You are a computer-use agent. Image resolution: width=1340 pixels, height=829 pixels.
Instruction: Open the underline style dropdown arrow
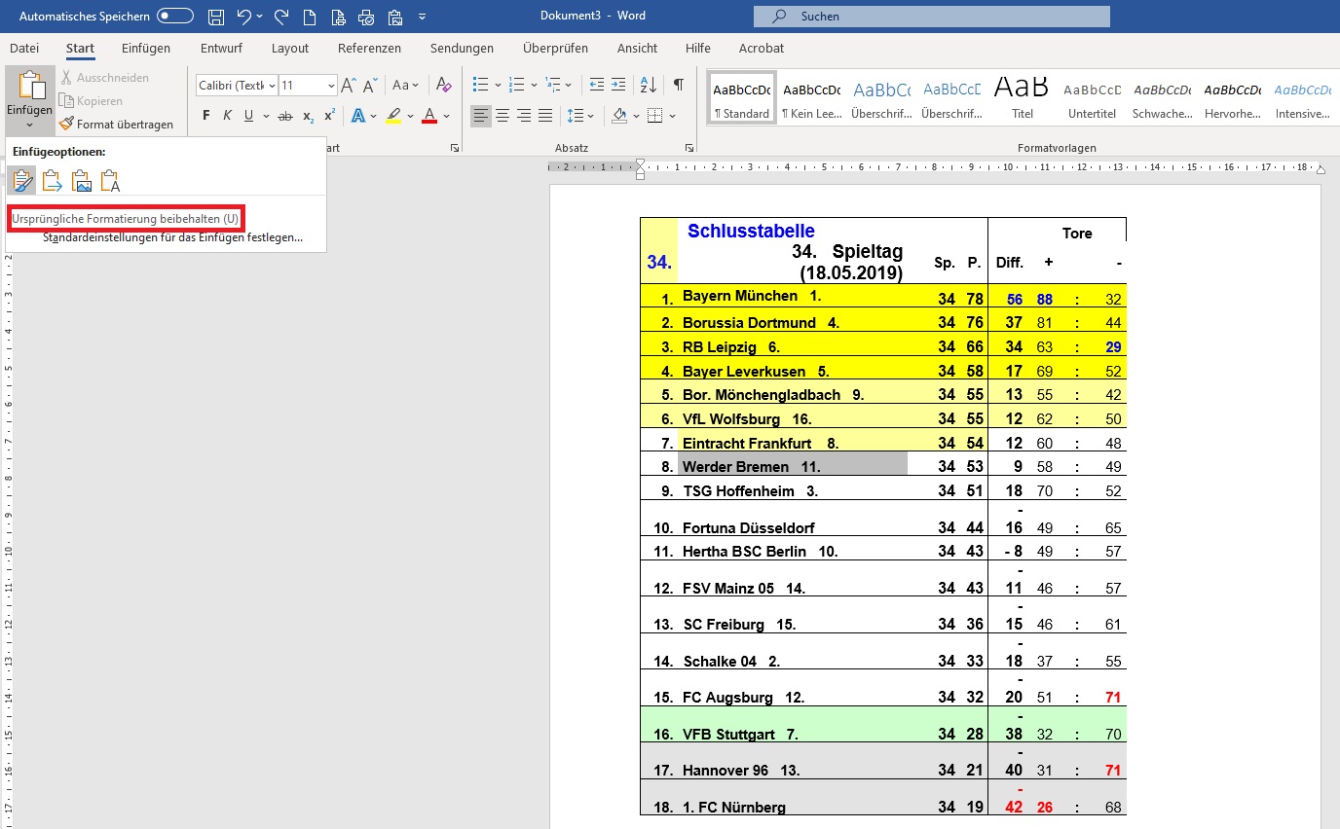click(x=264, y=116)
